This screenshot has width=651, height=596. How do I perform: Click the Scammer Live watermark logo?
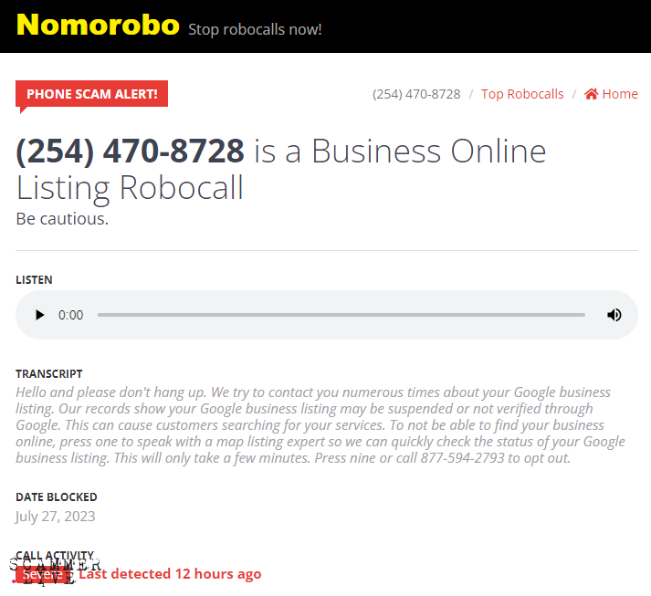[55, 570]
